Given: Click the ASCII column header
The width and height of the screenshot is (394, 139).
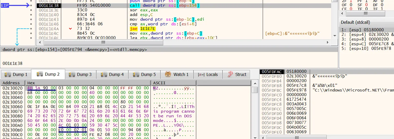Looking at the screenshot, I should click(174, 83).
